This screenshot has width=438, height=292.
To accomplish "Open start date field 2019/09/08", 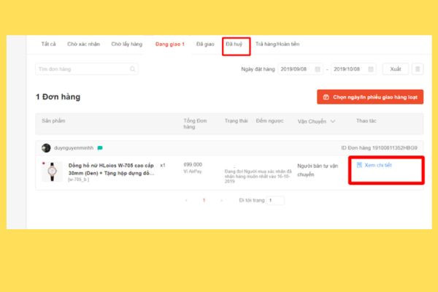I will [300, 69].
